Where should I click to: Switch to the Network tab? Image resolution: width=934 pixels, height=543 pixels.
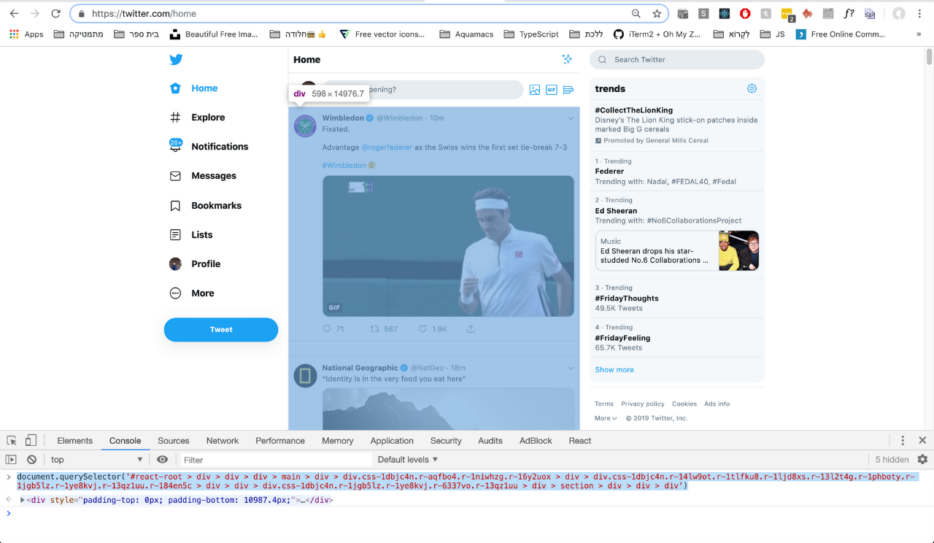point(223,441)
